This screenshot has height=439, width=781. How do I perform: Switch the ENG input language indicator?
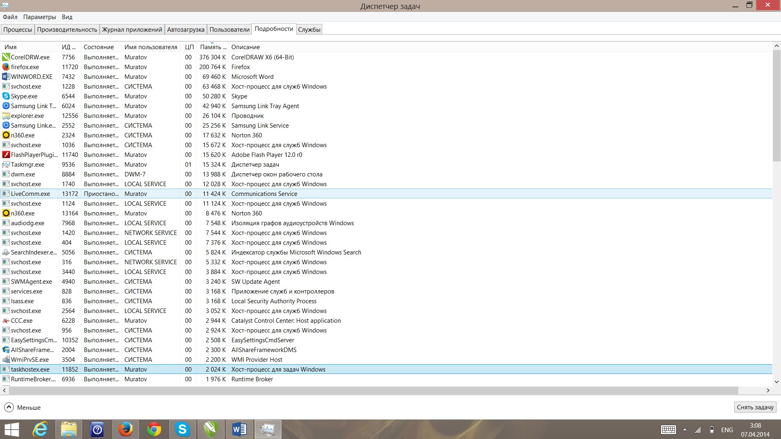(x=727, y=430)
